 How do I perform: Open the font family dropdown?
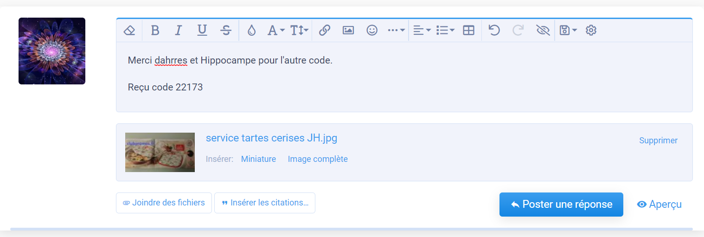point(276,31)
